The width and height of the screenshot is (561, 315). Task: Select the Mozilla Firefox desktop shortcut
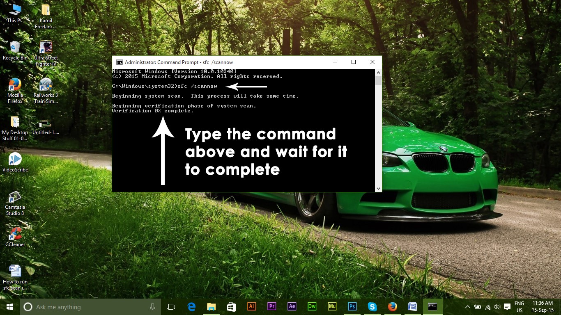(15, 91)
